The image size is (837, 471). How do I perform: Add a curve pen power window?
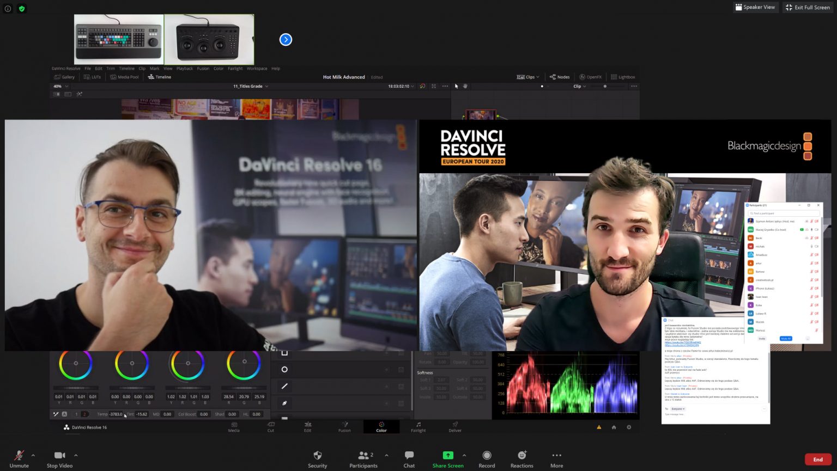pos(284,403)
